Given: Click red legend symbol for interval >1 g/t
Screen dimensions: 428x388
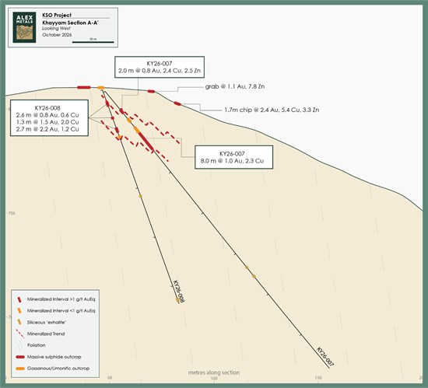Looking at the screenshot, I should click(x=19, y=299).
